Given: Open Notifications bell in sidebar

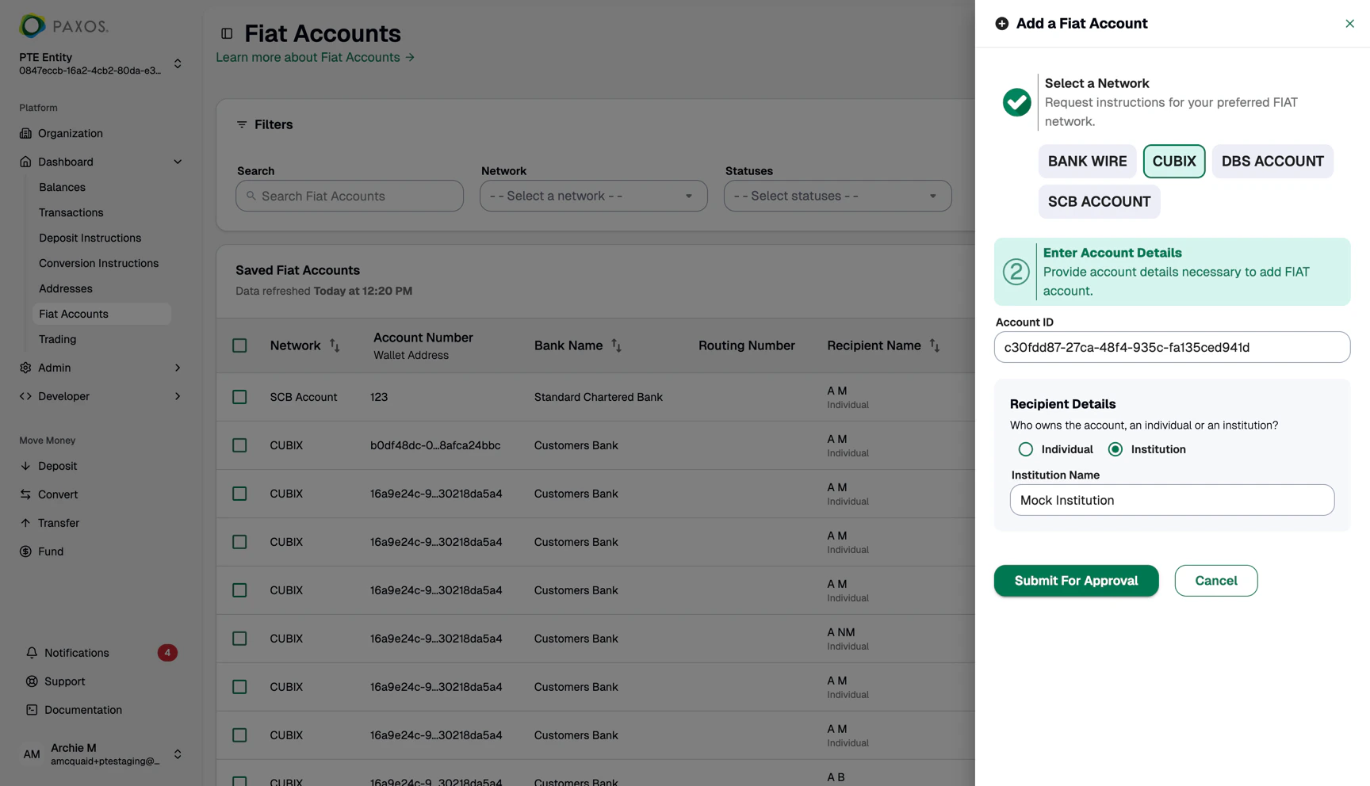Looking at the screenshot, I should (32, 653).
